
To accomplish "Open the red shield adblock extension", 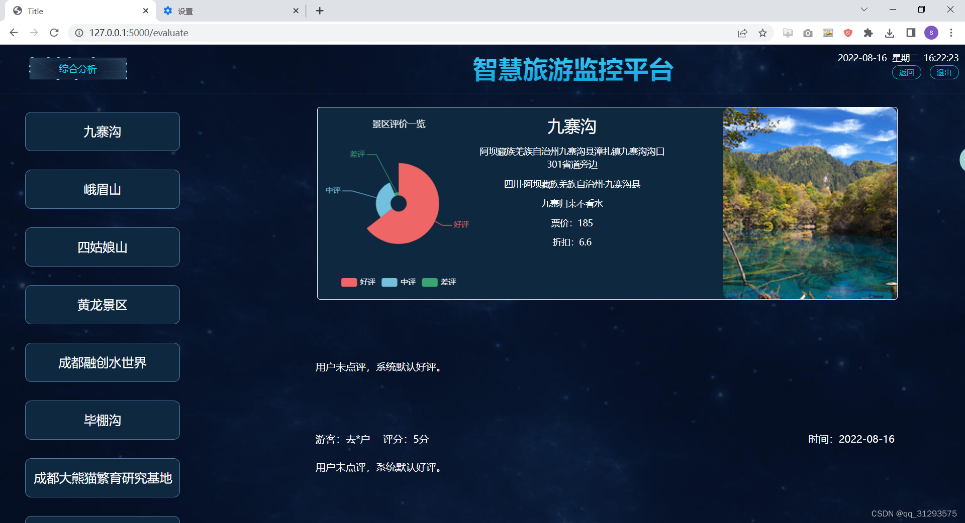I will click(848, 33).
